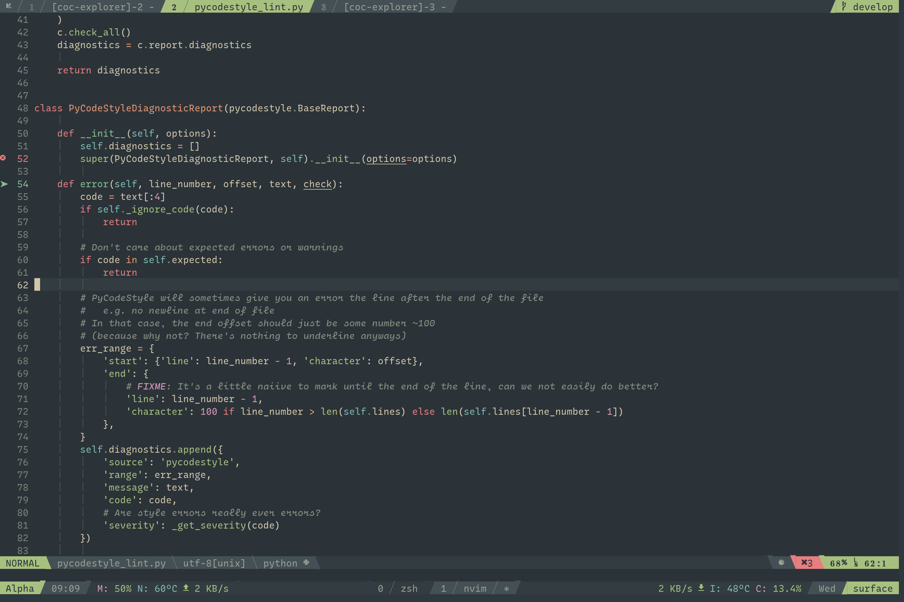The height and width of the screenshot is (602, 904).
Task: Click the red error count indicator ✖3
Action: pos(806,563)
